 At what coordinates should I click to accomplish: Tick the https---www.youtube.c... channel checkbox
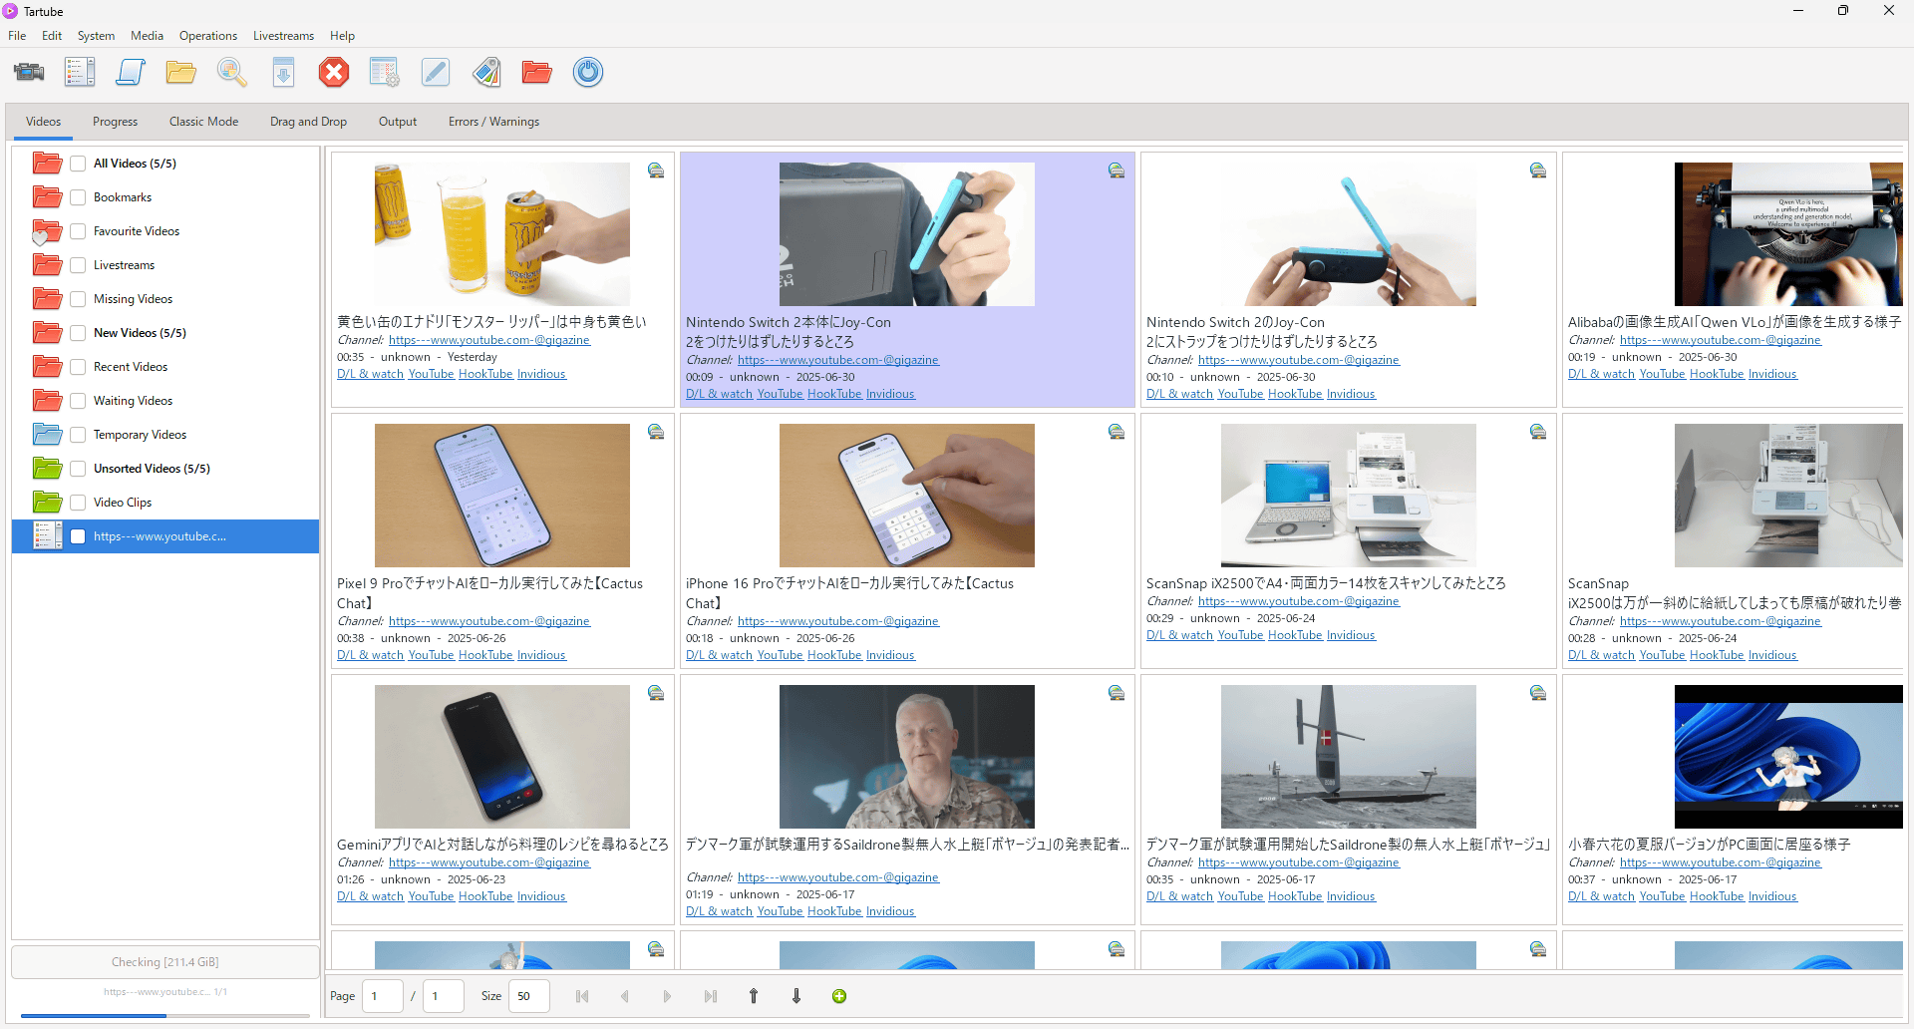point(78,536)
